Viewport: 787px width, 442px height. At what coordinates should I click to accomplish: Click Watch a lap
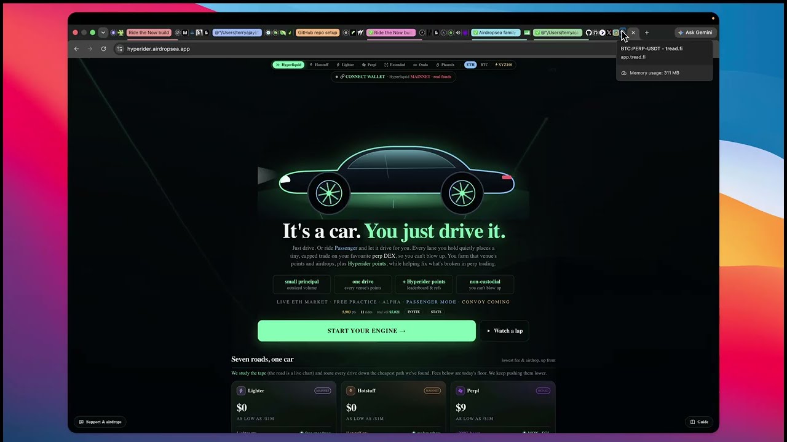[504, 331]
